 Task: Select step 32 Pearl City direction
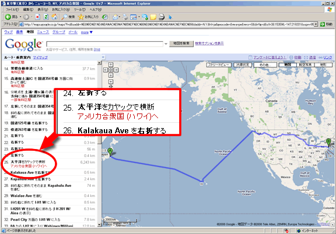(50, 219)
